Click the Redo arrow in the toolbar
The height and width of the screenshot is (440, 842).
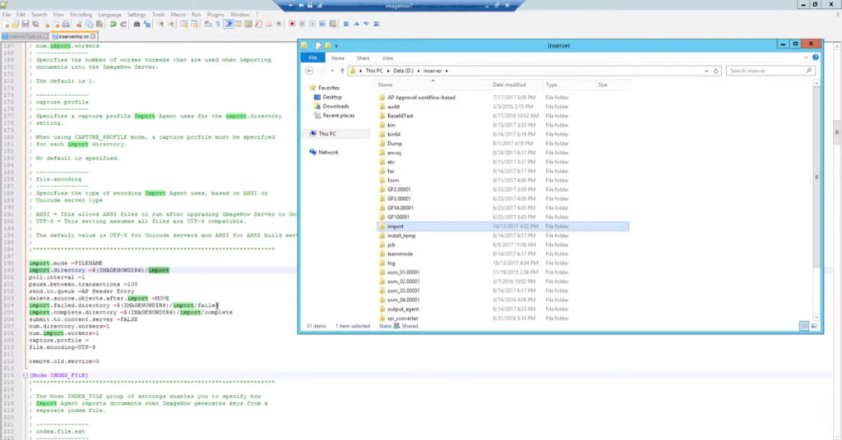click(x=123, y=25)
